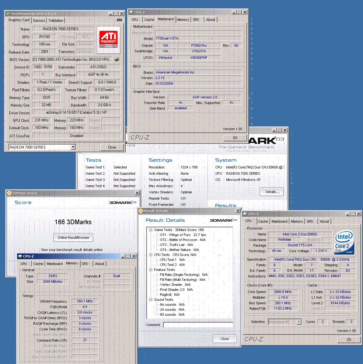Click the Close button in Result Details
Screen dimensions: 363x364
click(x=225, y=339)
